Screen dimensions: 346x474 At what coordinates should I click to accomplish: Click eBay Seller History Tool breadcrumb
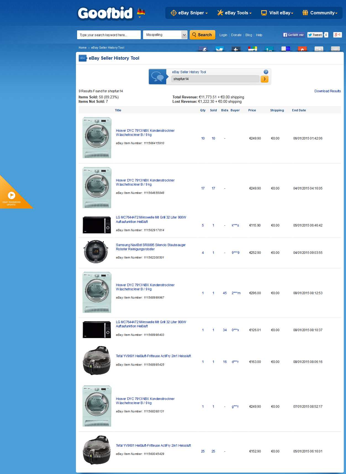pos(108,48)
